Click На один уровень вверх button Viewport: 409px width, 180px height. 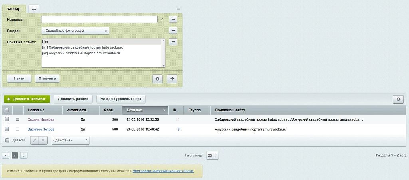(x=121, y=99)
